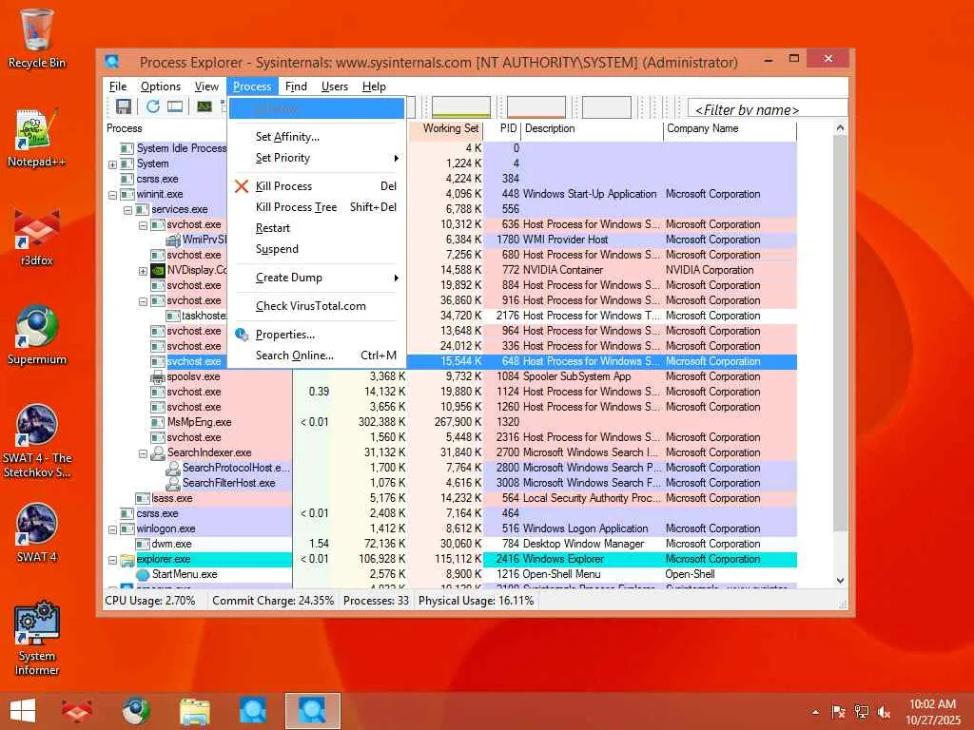Sort by the Working Set column header
The image size is (974, 730).
(445, 128)
